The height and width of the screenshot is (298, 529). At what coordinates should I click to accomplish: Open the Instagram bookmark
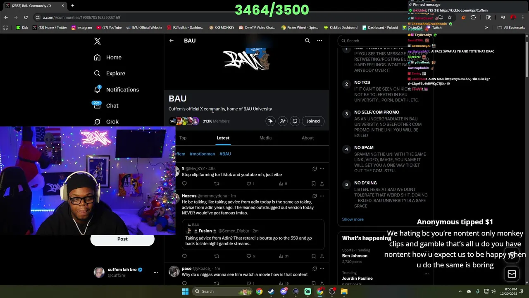[x=81, y=28]
